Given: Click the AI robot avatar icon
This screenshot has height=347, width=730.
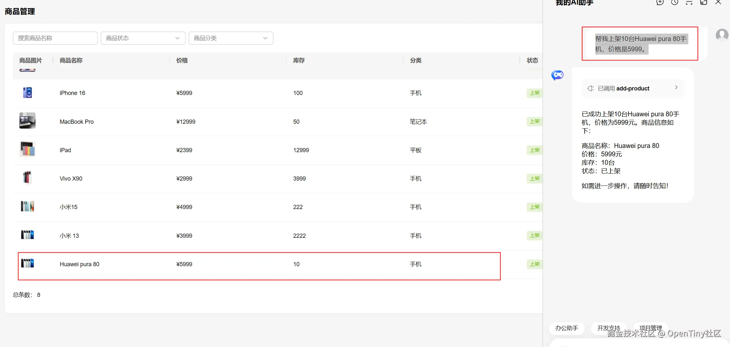Looking at the screenshot, I should [557, 75].
